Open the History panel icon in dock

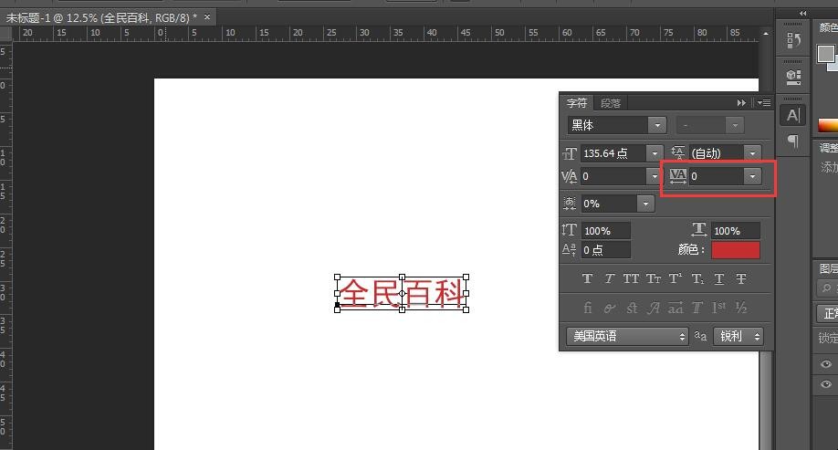792,41
